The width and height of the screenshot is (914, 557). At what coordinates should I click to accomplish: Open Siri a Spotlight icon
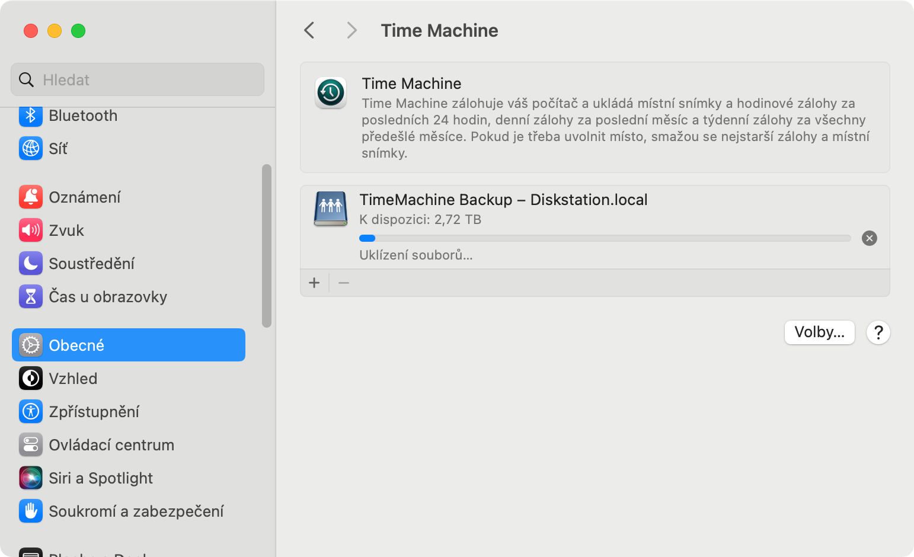click(31, 478)
